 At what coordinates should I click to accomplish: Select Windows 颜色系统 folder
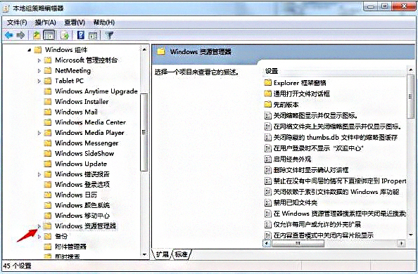(x=82, y=205)
